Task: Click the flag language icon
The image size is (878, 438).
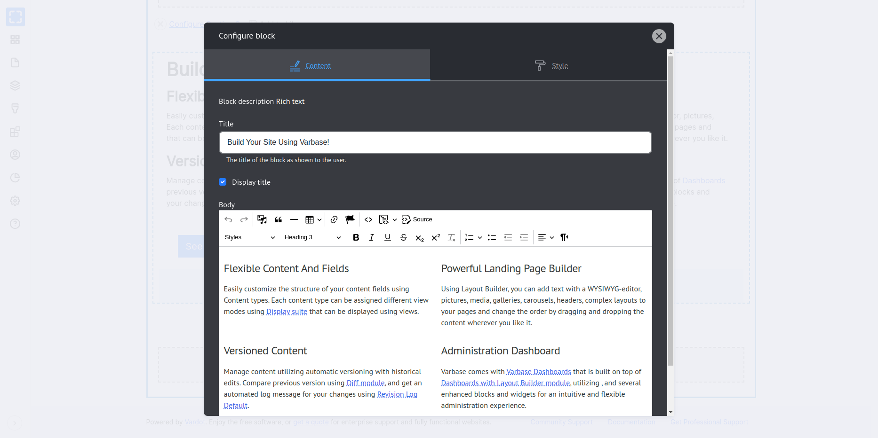Action: click(x=350, y=219)
